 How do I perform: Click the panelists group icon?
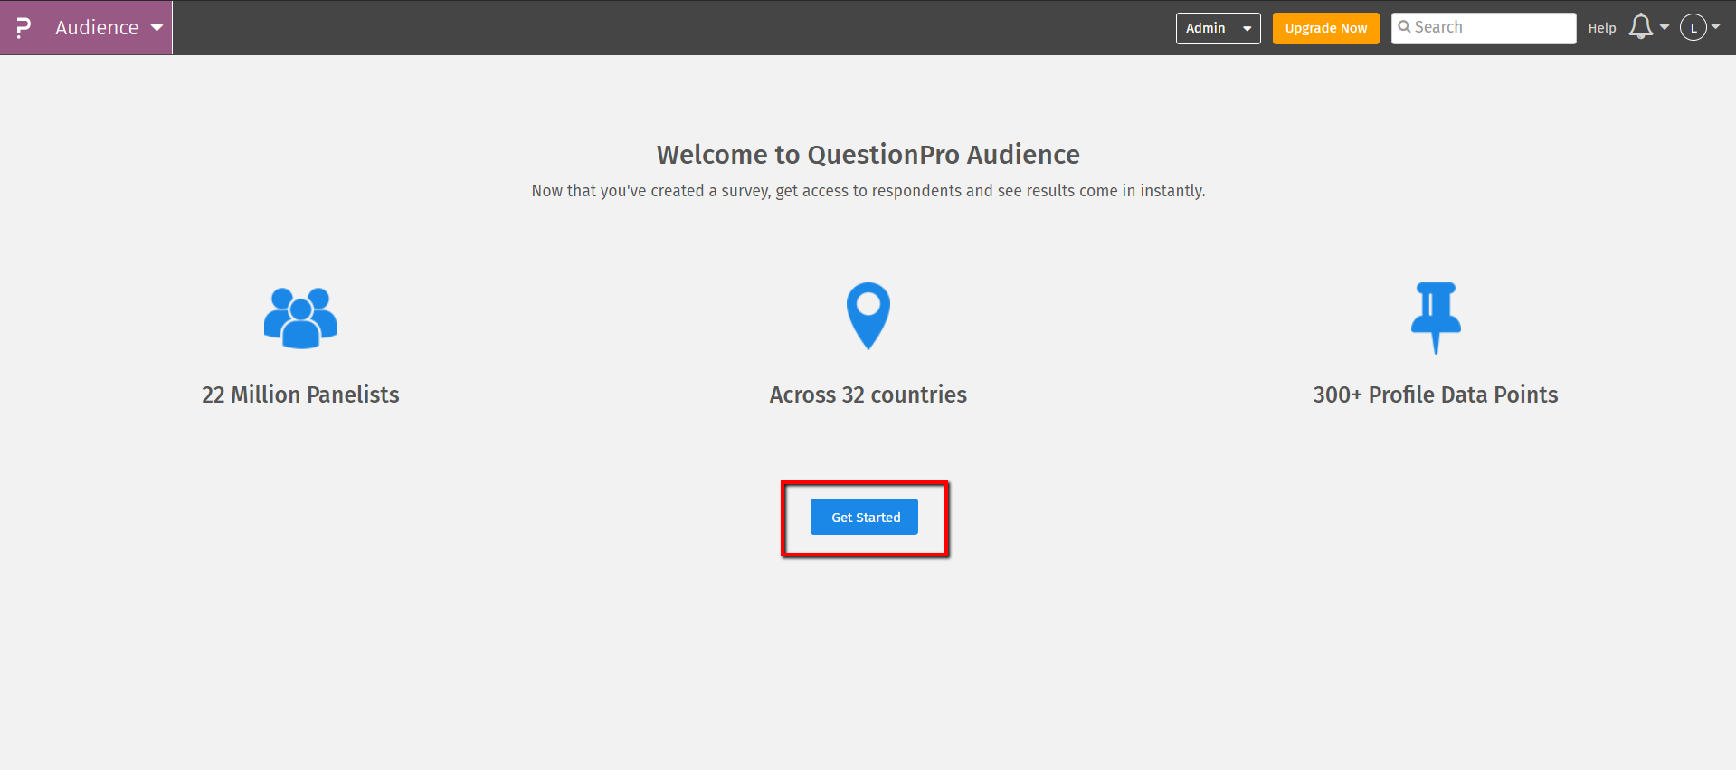point(300,318)
